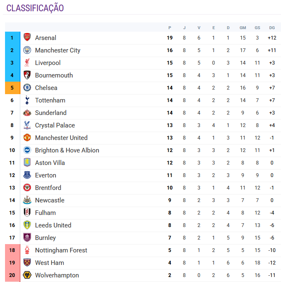This screenshot has width=281, height=282.
Task: Sort table by the GM column header
Action: pyautogui.click(x=243, y=27)
